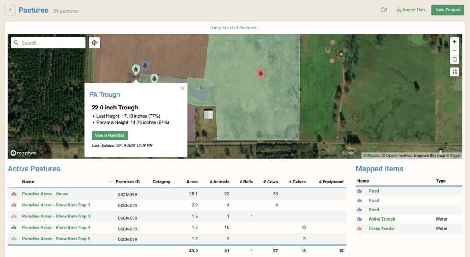This screenshot has height=257, width=470.
Task: Click Jump to list of Pastures link
Action: 235,28
